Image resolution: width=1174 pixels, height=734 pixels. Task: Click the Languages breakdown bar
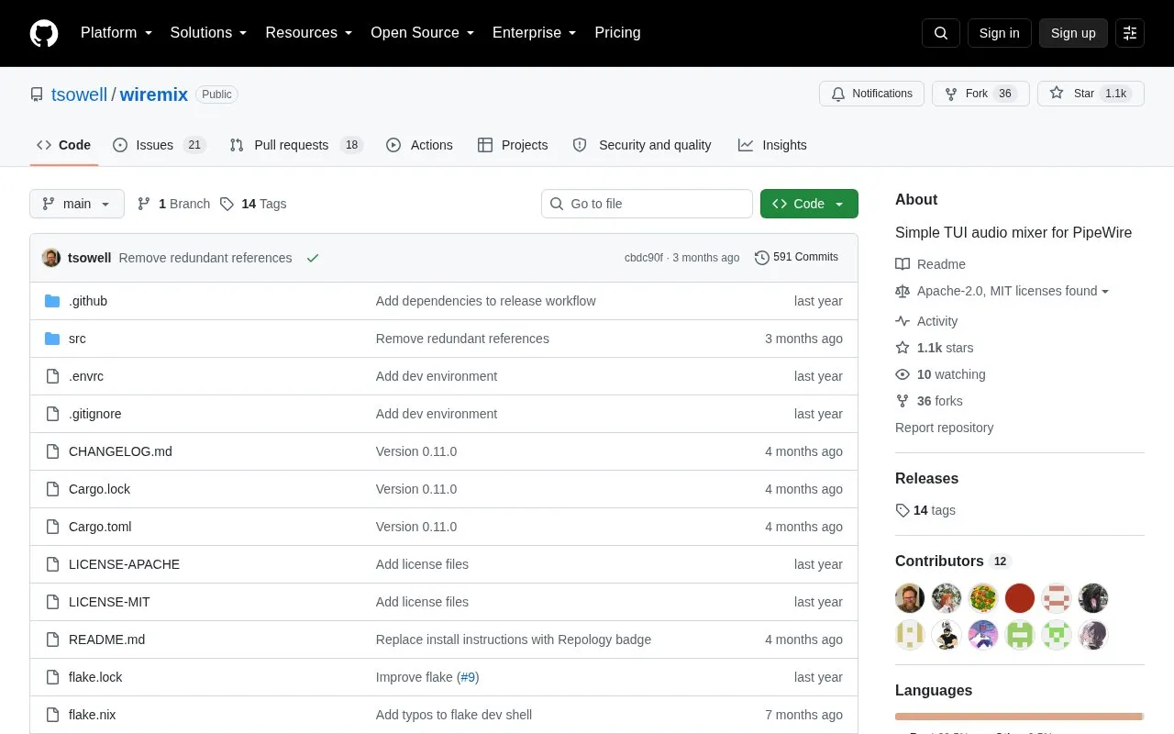click(x=1019, y=717)
